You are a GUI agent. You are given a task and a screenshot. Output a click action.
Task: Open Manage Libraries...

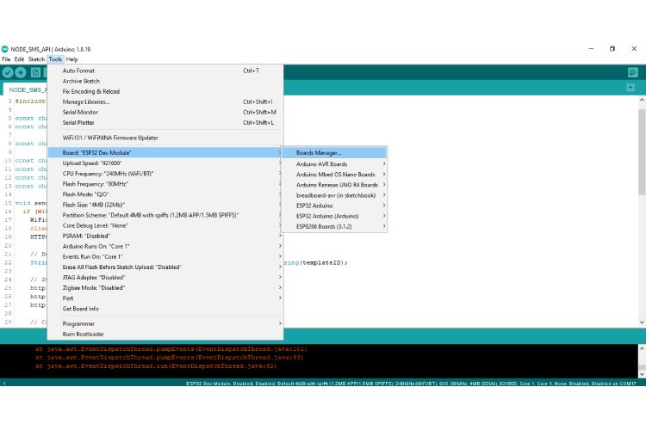[x=165, y=101]
